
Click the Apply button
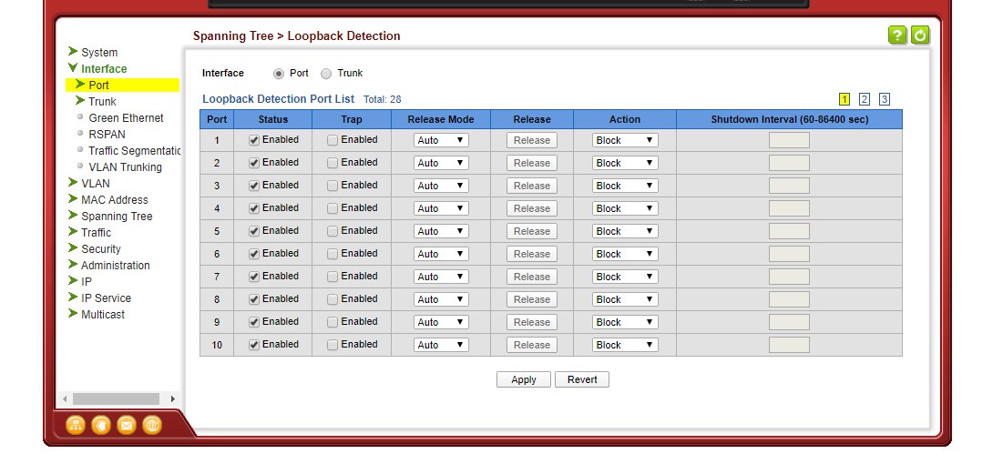[523, 379]
